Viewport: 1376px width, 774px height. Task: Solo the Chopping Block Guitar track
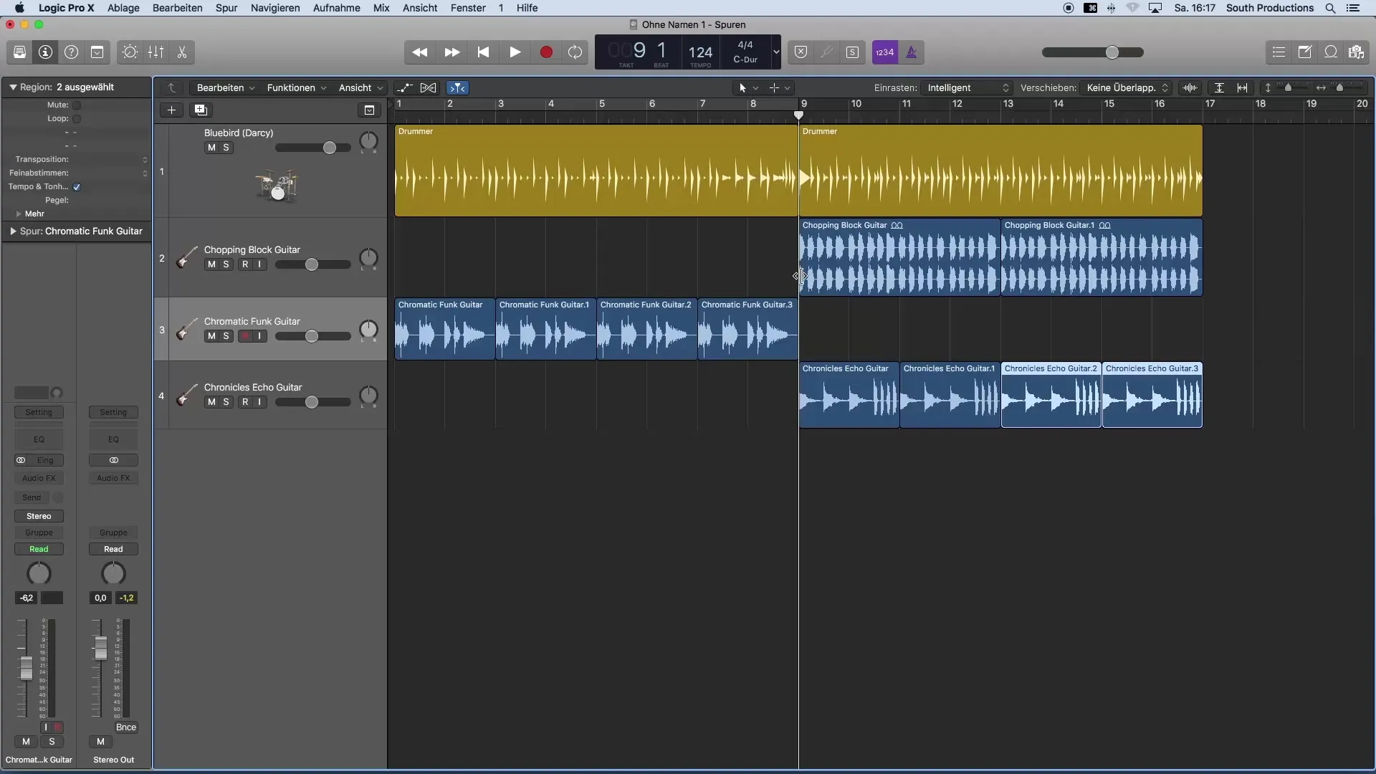[x=226, y=264]
